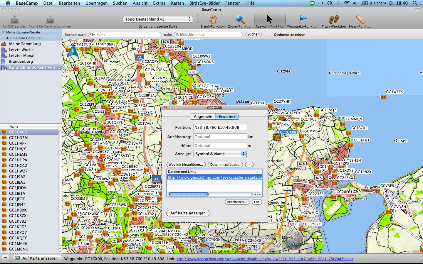The height and width of the screenshot is (264, 423).
Task: Click the minus button in the bottom bar
Action: point(6,258)
